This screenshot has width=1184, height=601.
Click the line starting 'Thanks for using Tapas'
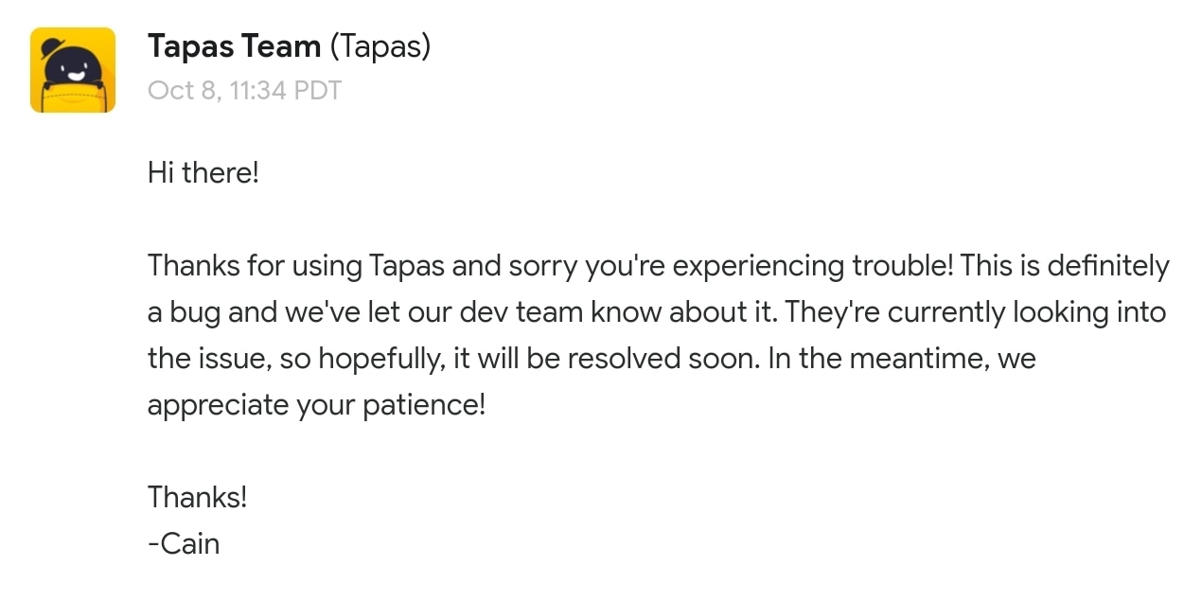point(659,267)
